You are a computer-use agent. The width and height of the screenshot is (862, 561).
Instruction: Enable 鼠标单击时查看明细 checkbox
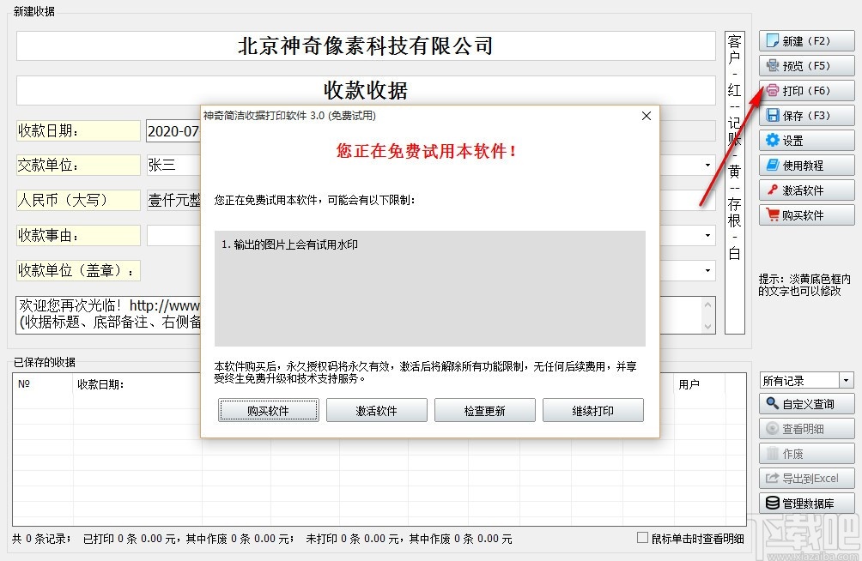click(x=640, y=536)
